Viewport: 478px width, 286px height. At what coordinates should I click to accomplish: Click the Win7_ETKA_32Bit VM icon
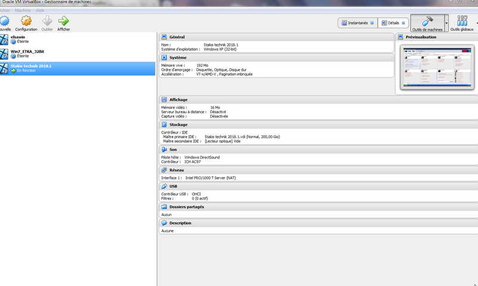(x=4, y=54)
